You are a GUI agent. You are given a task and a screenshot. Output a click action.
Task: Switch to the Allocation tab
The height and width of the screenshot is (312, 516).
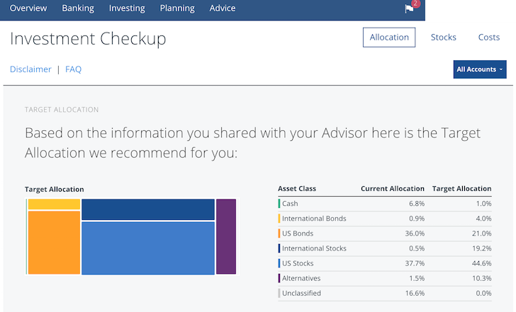point(389,37)
